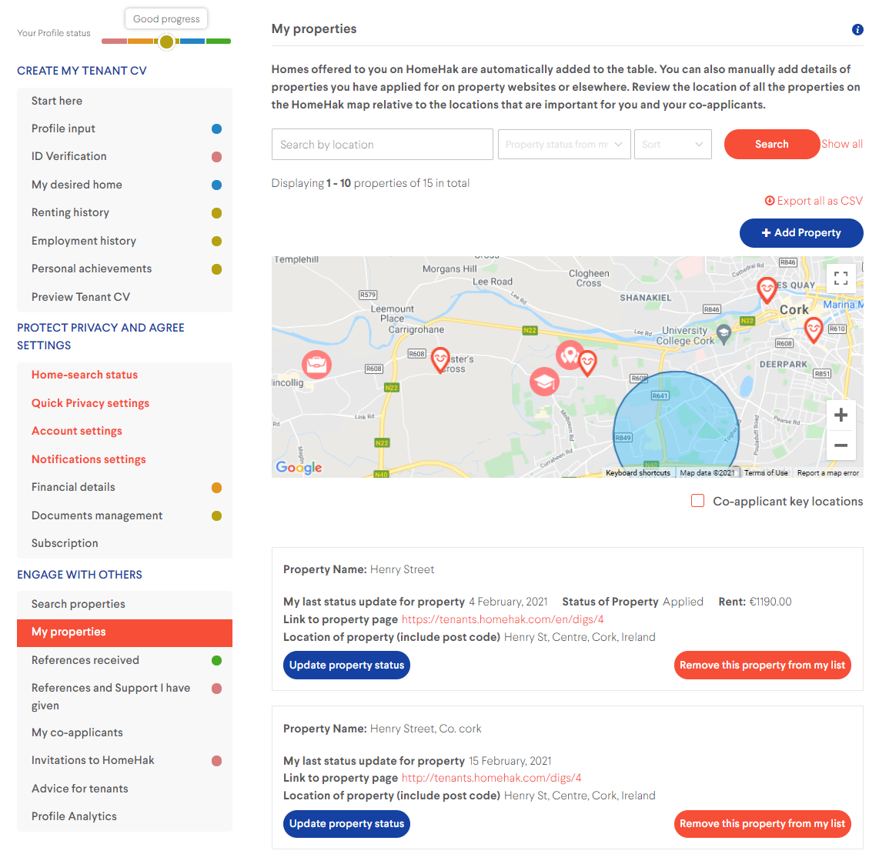
Task: Update property status for Henry Street, Co. cork
Action: [346, 823]
